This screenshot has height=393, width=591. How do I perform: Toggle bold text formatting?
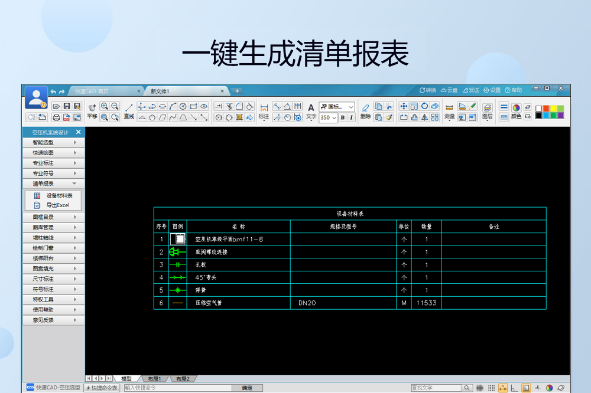(342, 117)
